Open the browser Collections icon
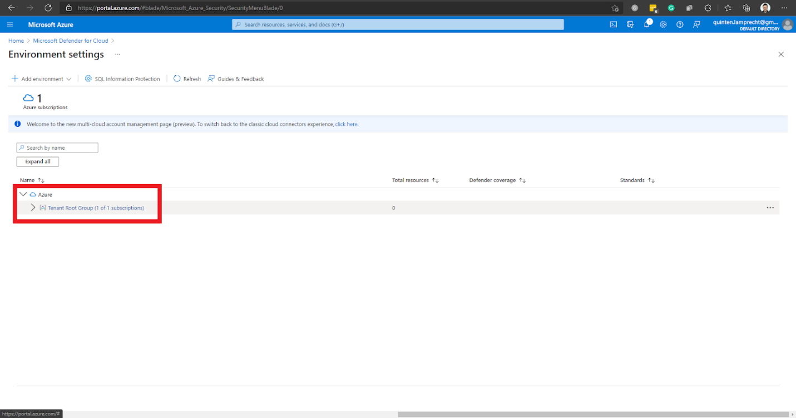Screen dimensions: 796x418 (746, 8)
